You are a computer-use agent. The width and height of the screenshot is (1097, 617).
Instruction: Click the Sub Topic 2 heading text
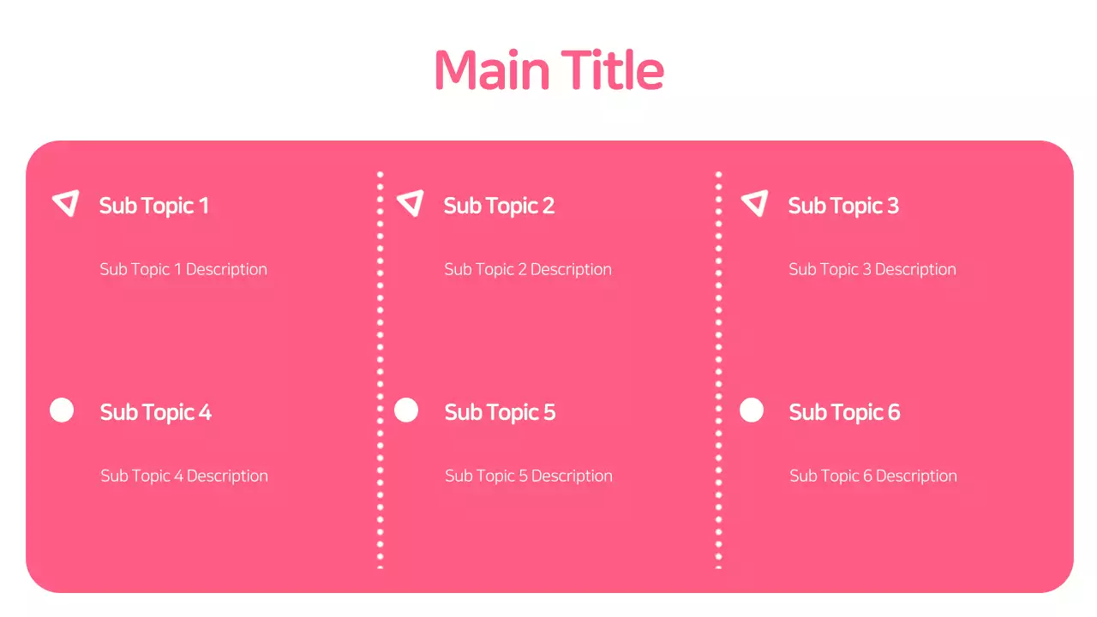499,206
